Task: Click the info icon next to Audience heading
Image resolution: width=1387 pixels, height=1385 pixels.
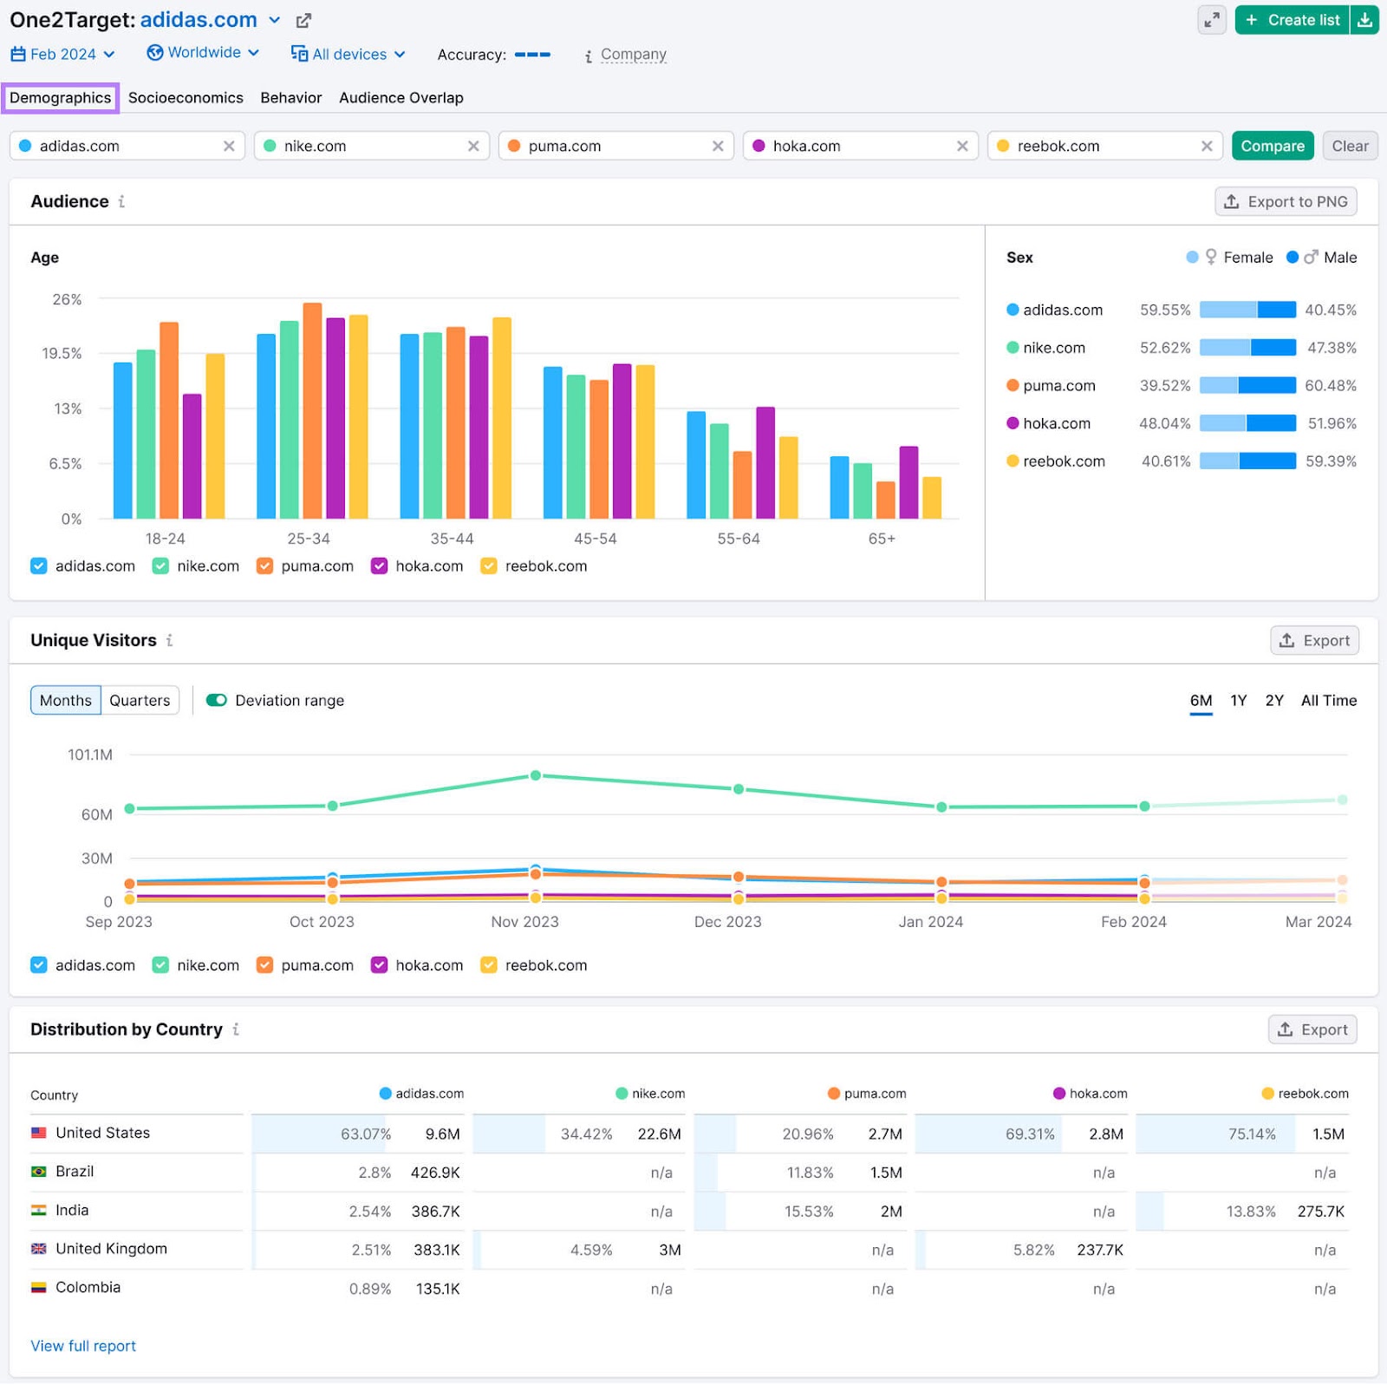Action: tap(122, 201)
